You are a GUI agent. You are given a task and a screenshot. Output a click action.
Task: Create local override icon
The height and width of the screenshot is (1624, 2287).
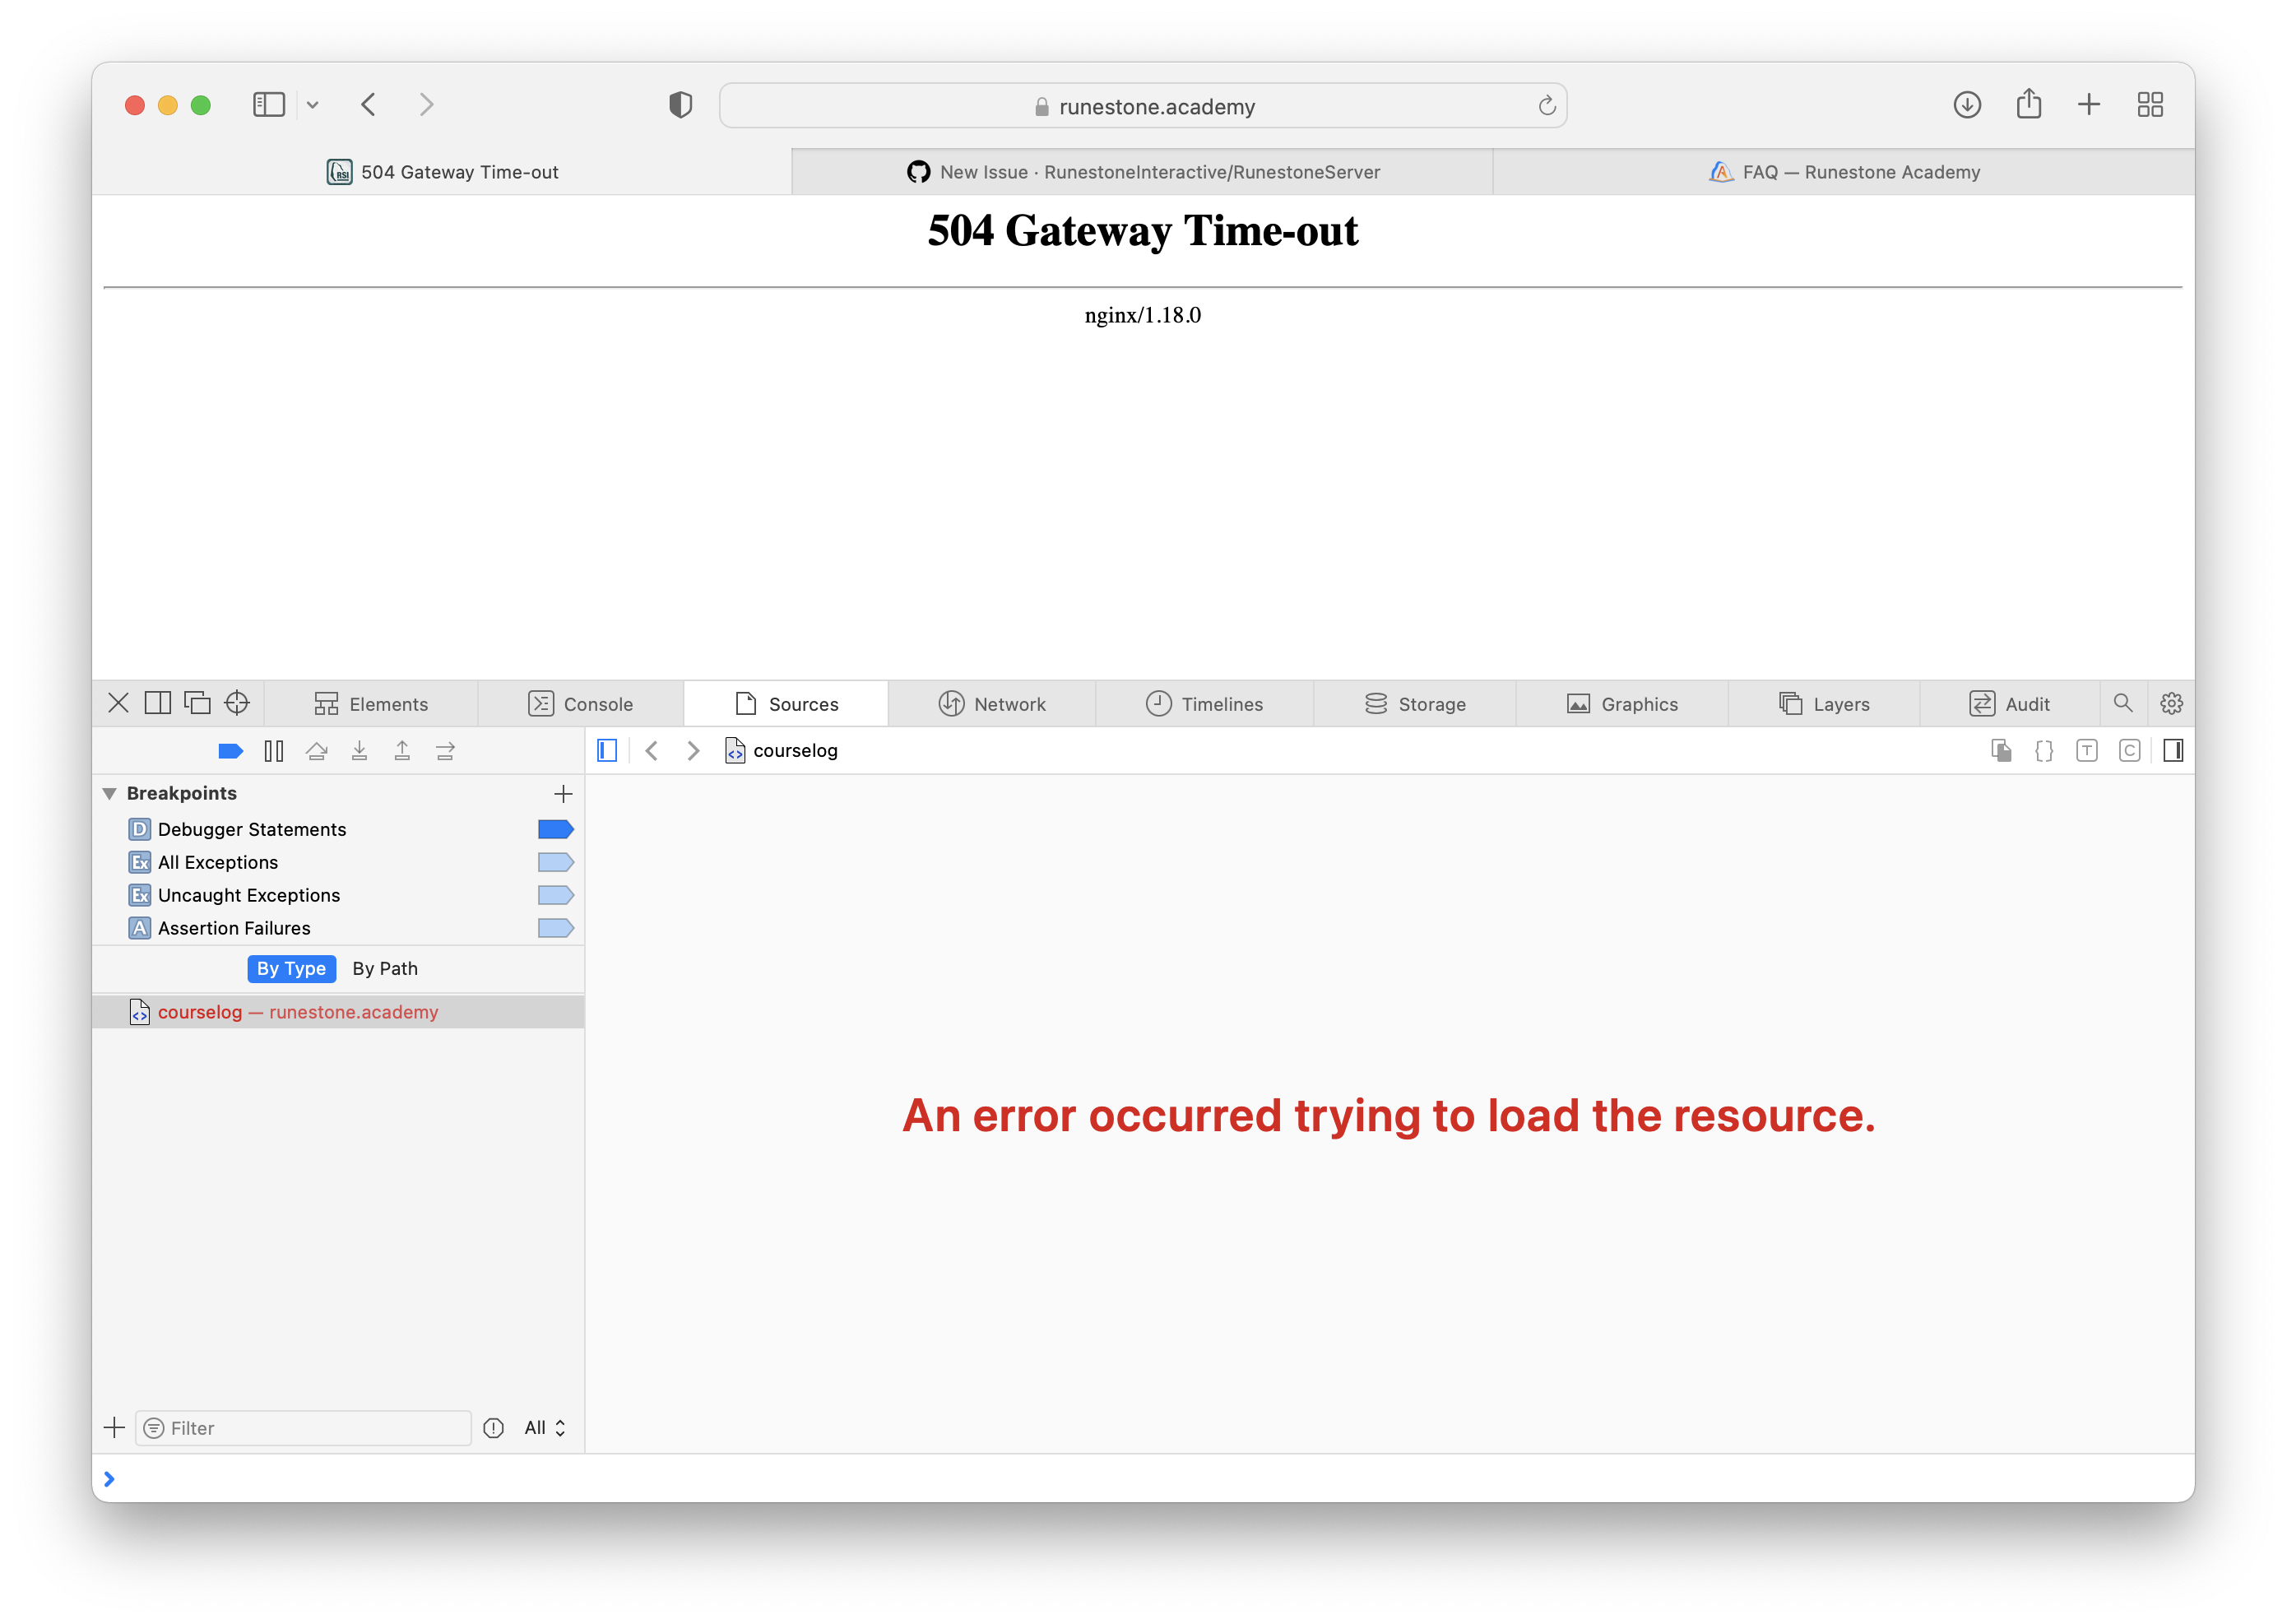[x=2001, y=751]
